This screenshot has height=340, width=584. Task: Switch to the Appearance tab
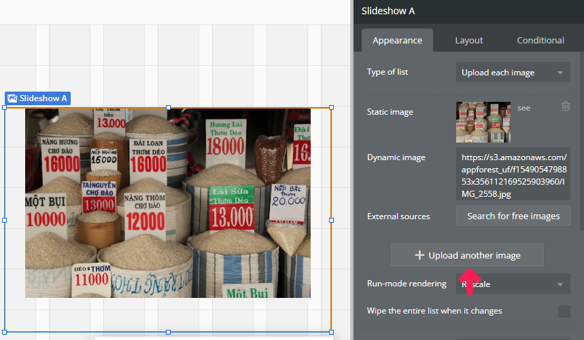(397, 40)
